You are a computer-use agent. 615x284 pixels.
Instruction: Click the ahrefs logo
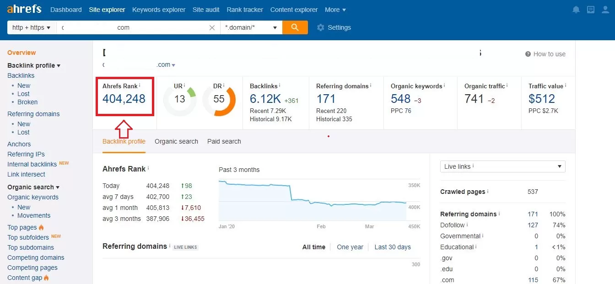point(24,9)
